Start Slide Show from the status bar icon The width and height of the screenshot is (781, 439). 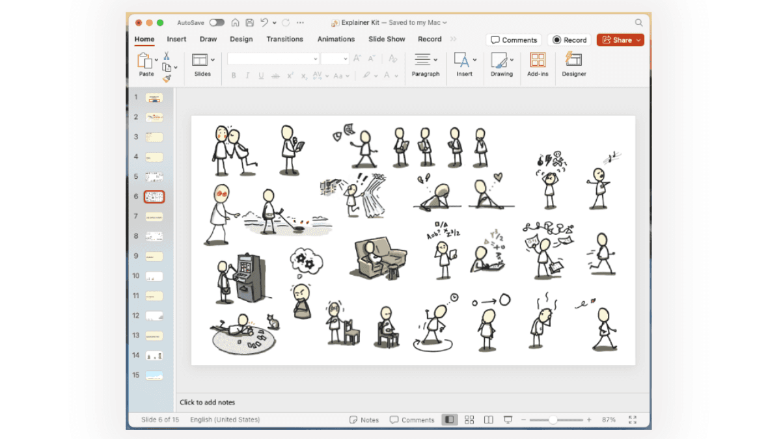(x=508, y=419)
